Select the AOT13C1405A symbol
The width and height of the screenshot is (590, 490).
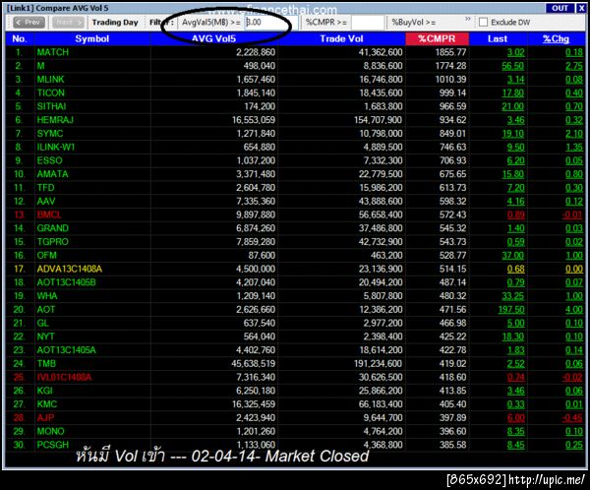(66, 350)
